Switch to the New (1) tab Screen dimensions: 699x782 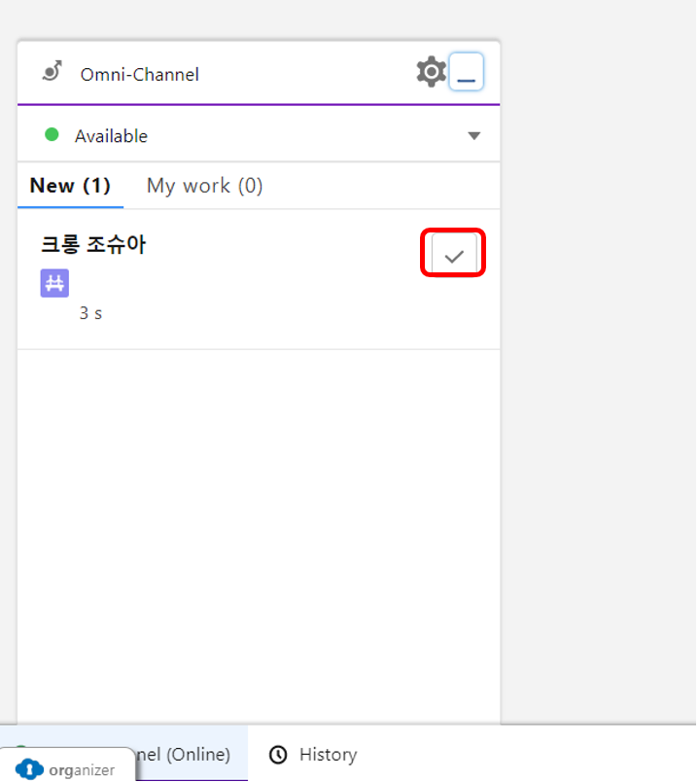tap(70, 186)
